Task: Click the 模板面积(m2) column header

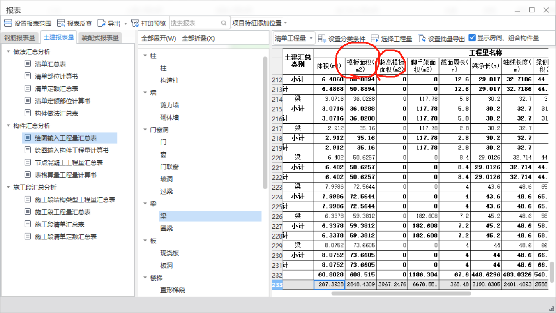Action: [360, 66]
